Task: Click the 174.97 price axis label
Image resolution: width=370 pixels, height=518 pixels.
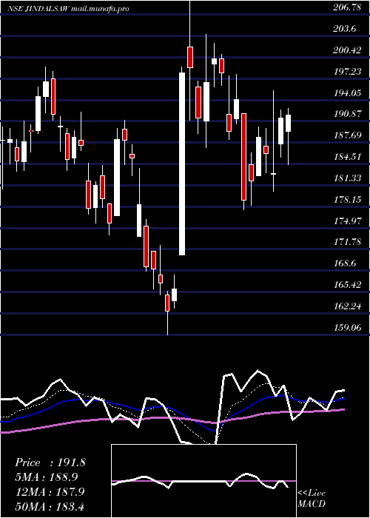Action: pos(347,221)
